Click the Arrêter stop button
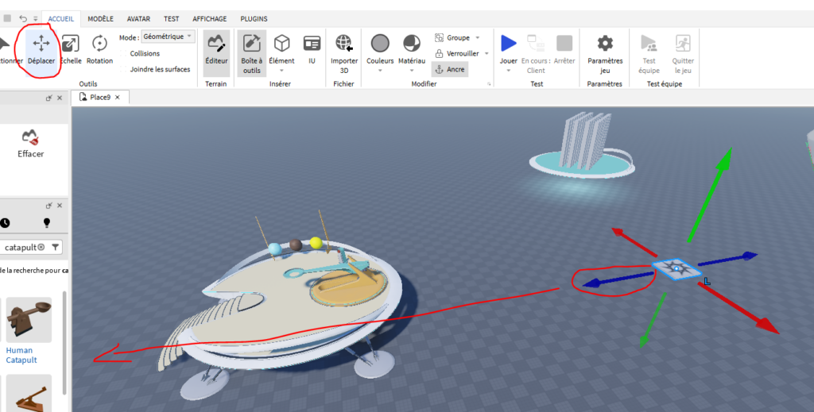Image resolution: width=814 pixels, height=412 pixels. (564, 50)
